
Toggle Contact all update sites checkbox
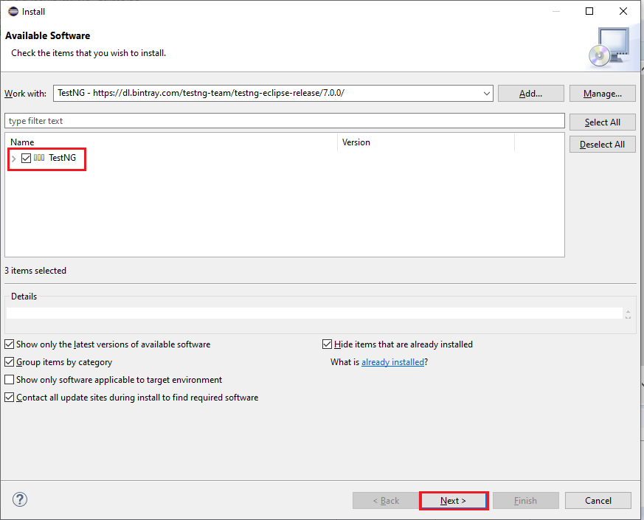10,397
